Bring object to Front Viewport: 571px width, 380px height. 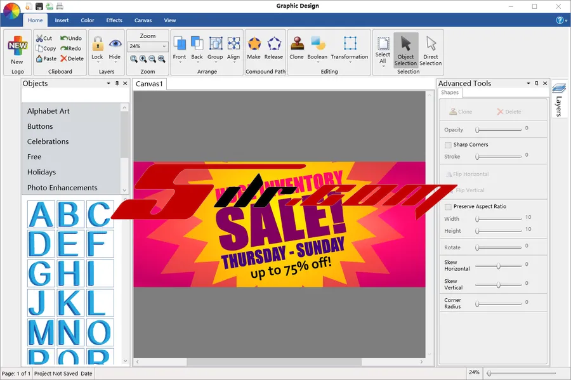click(180, 48)
